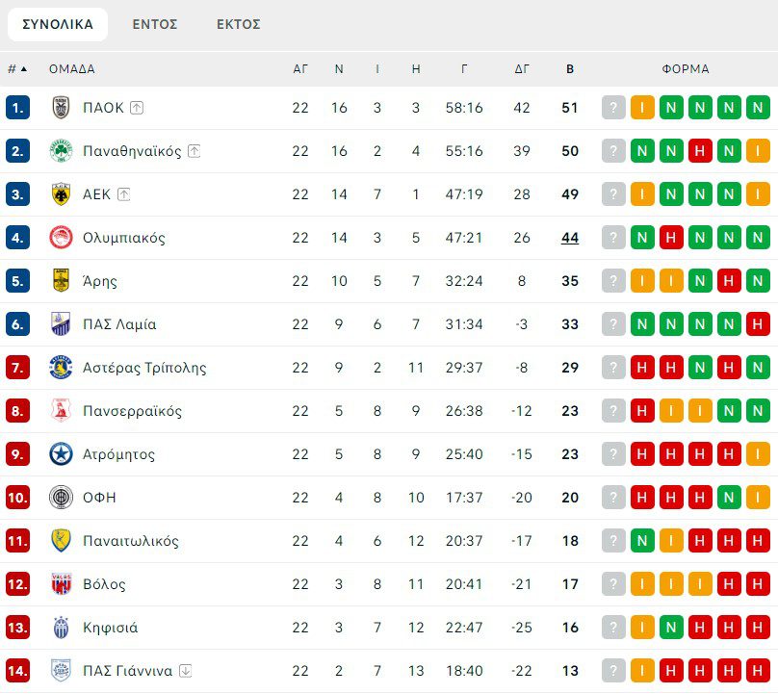
Task: Click the promotion arrow icon beside ΠΑΟΚ
Action: point(137,108)
